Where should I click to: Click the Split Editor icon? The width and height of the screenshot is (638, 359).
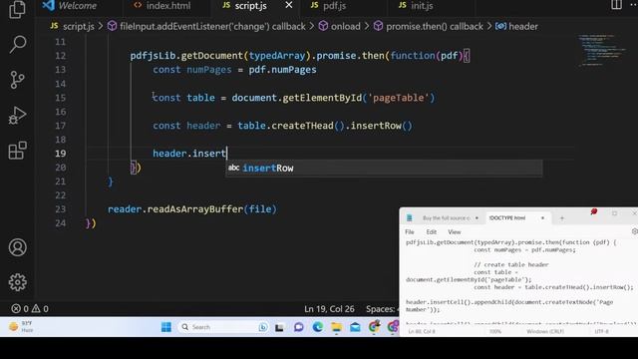(x=616, y=5)
